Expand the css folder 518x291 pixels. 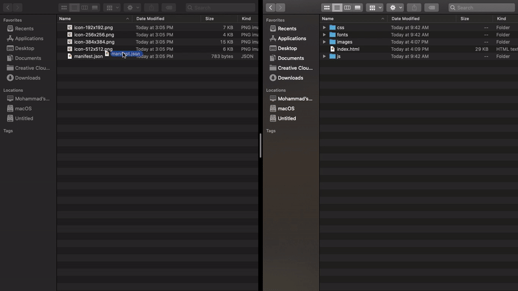point(324,27)
